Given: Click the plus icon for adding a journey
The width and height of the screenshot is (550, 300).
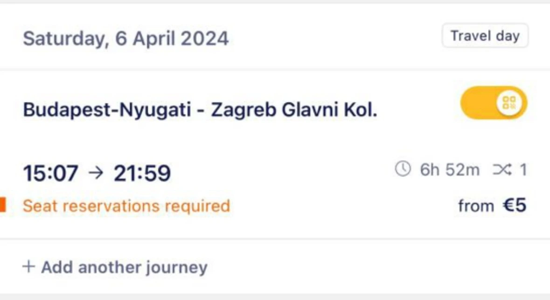Looking at the screenshot, I should click(x=29, y=267).
